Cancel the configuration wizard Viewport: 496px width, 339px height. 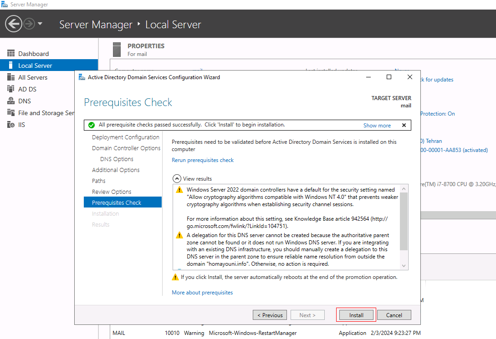[394, 315]
